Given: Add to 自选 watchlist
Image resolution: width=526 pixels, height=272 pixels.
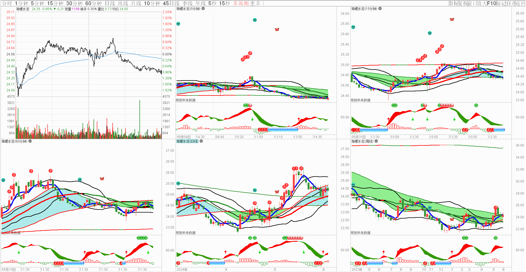Looking at the screenshot, I should tap(511, 3).
